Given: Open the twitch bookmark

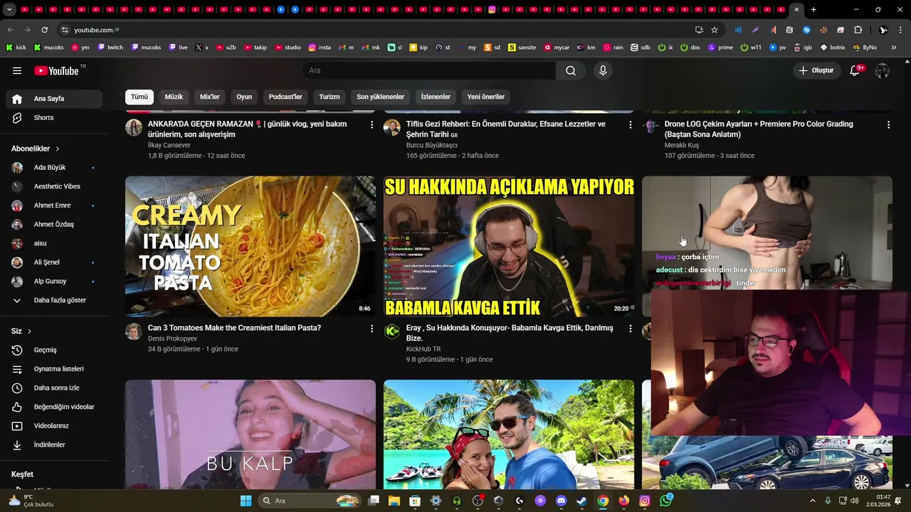Looking at the screenshot, I should coord(110,48).
